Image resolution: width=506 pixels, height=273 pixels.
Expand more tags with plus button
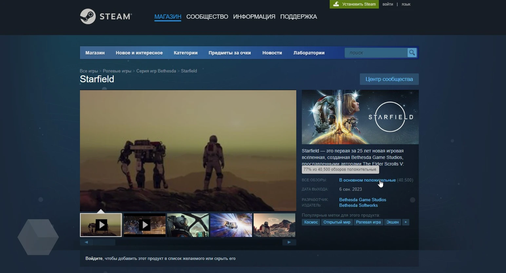click(x=406, y=222)
